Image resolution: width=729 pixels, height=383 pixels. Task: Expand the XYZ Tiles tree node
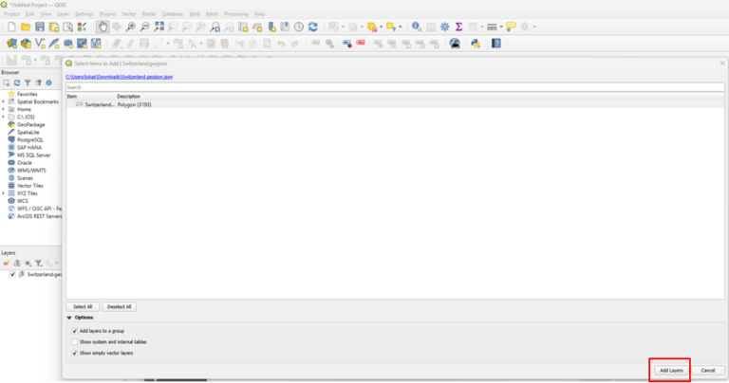click(x=4, y=193)
